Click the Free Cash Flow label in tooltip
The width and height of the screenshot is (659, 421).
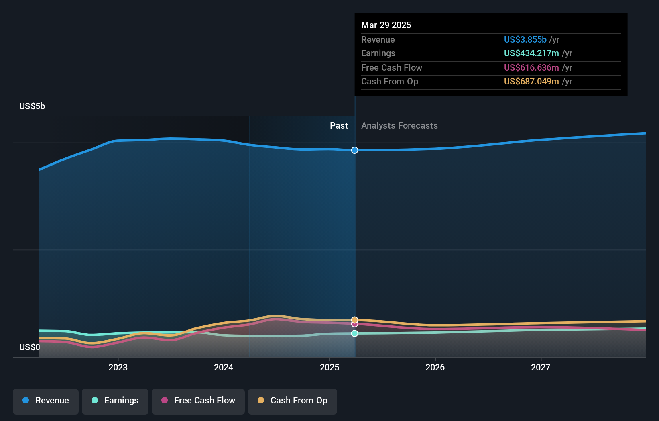pos(392,67)
